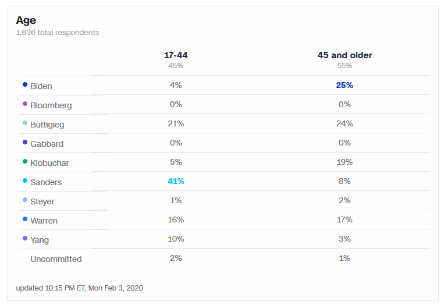Click the Uncommitted row label

coord(56,259)
